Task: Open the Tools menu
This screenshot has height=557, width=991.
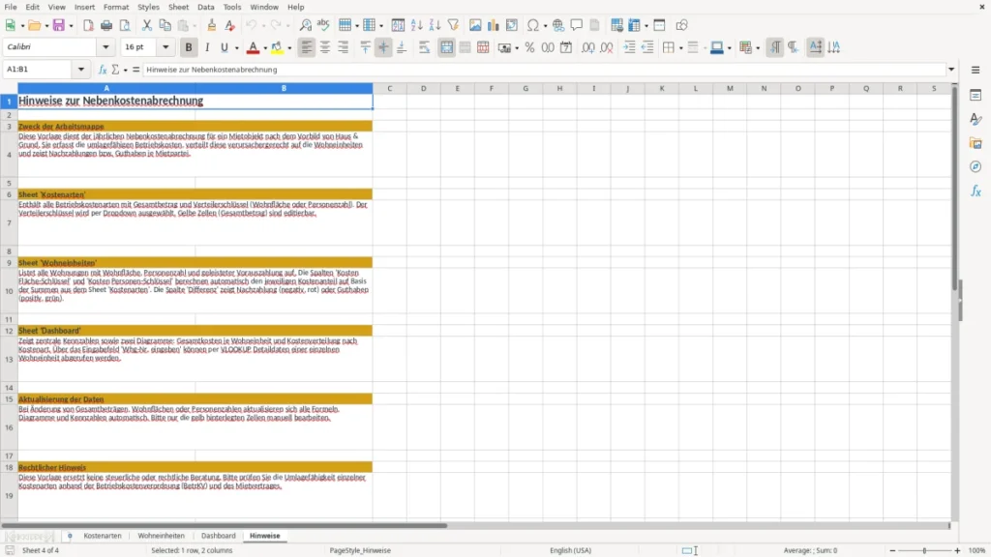Action: (x=232, y=7)
